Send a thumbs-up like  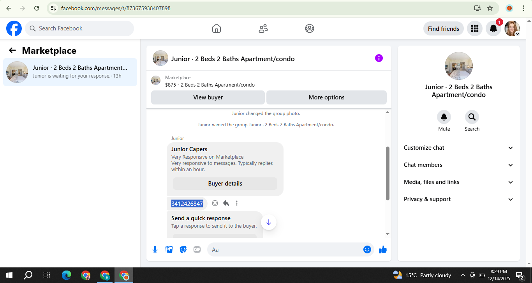pyautogui.click(x=383, y=249)
